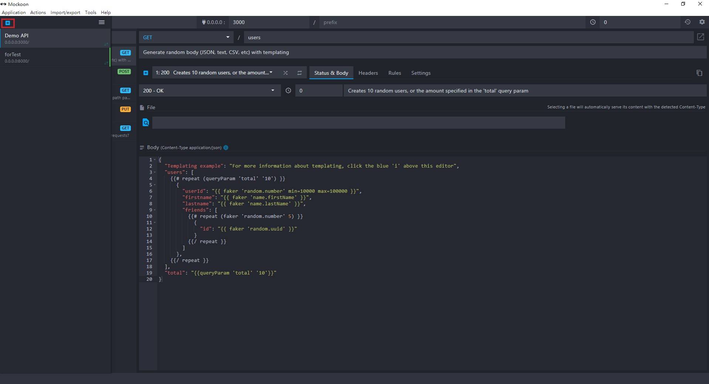Open the route response selector dropdown

click(214, 73)
